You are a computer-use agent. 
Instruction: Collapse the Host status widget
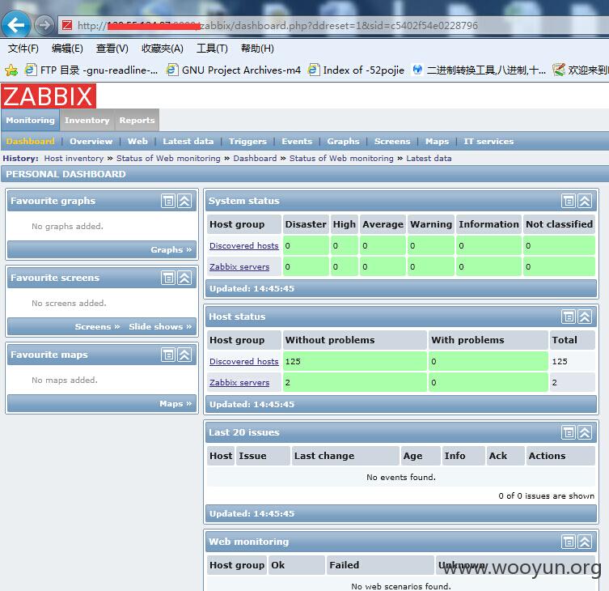tap(585, 317)
